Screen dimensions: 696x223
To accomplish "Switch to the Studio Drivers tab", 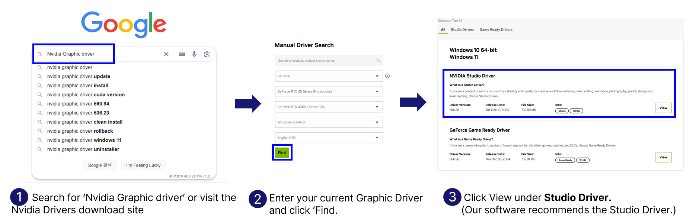I will tap(462, 30).
